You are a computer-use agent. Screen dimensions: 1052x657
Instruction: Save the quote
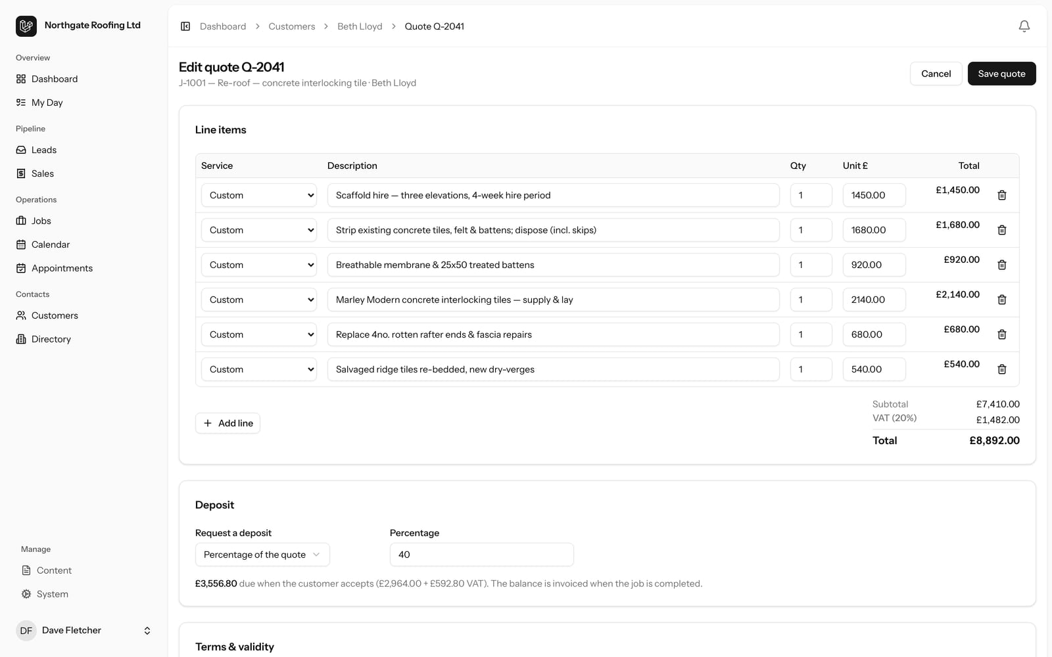pyautogui.click(x=1001, y=74)
